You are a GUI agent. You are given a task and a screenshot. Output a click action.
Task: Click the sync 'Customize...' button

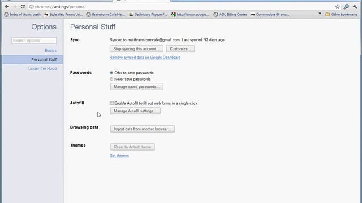pos(180,49)
